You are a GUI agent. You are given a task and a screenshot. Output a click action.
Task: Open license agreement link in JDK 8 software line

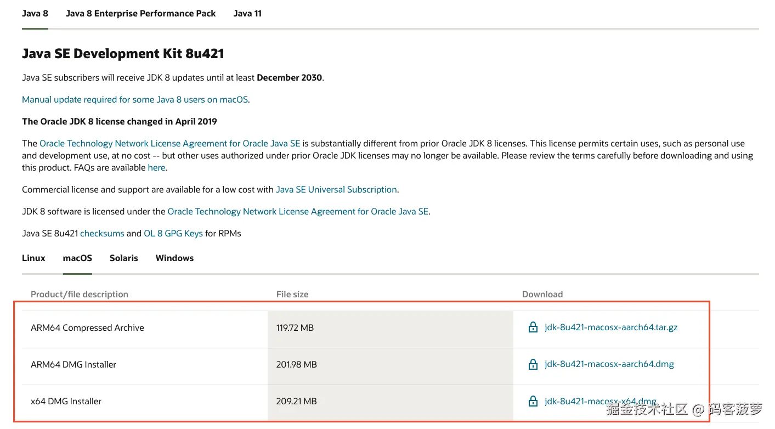[298, 211]
